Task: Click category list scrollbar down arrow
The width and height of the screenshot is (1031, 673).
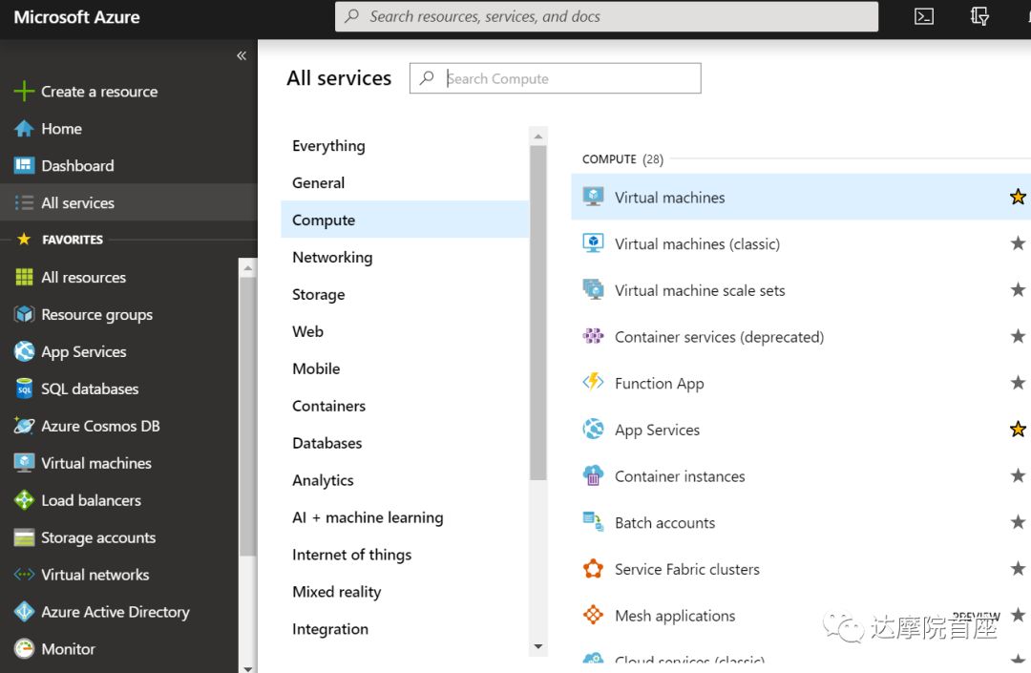Action: (x=537, y=646)
